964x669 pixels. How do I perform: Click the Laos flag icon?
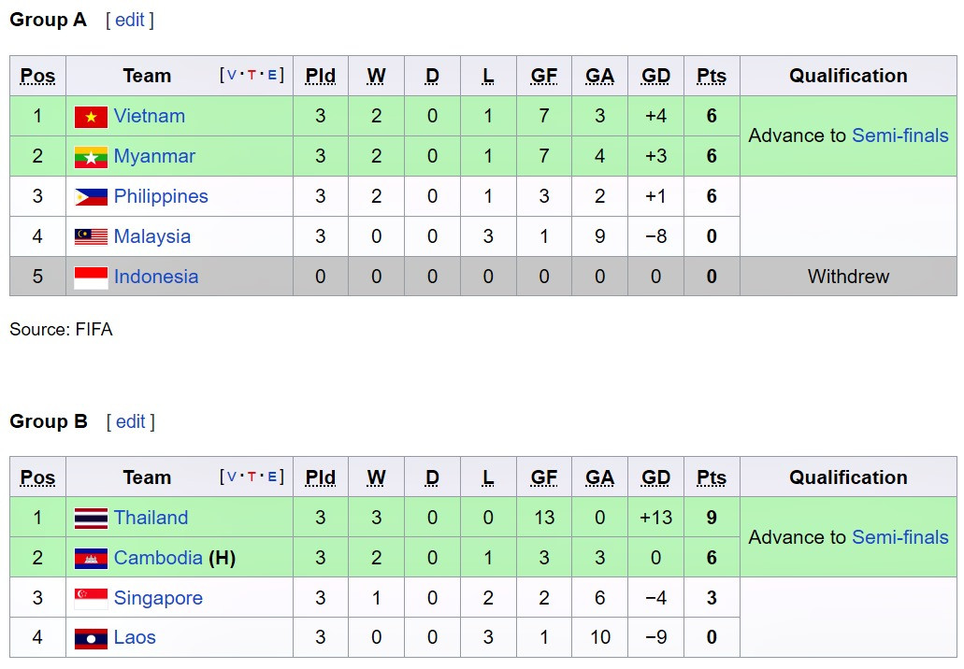coord(91,639)
